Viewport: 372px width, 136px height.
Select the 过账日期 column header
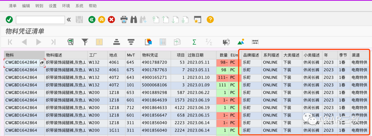[201, 55]
